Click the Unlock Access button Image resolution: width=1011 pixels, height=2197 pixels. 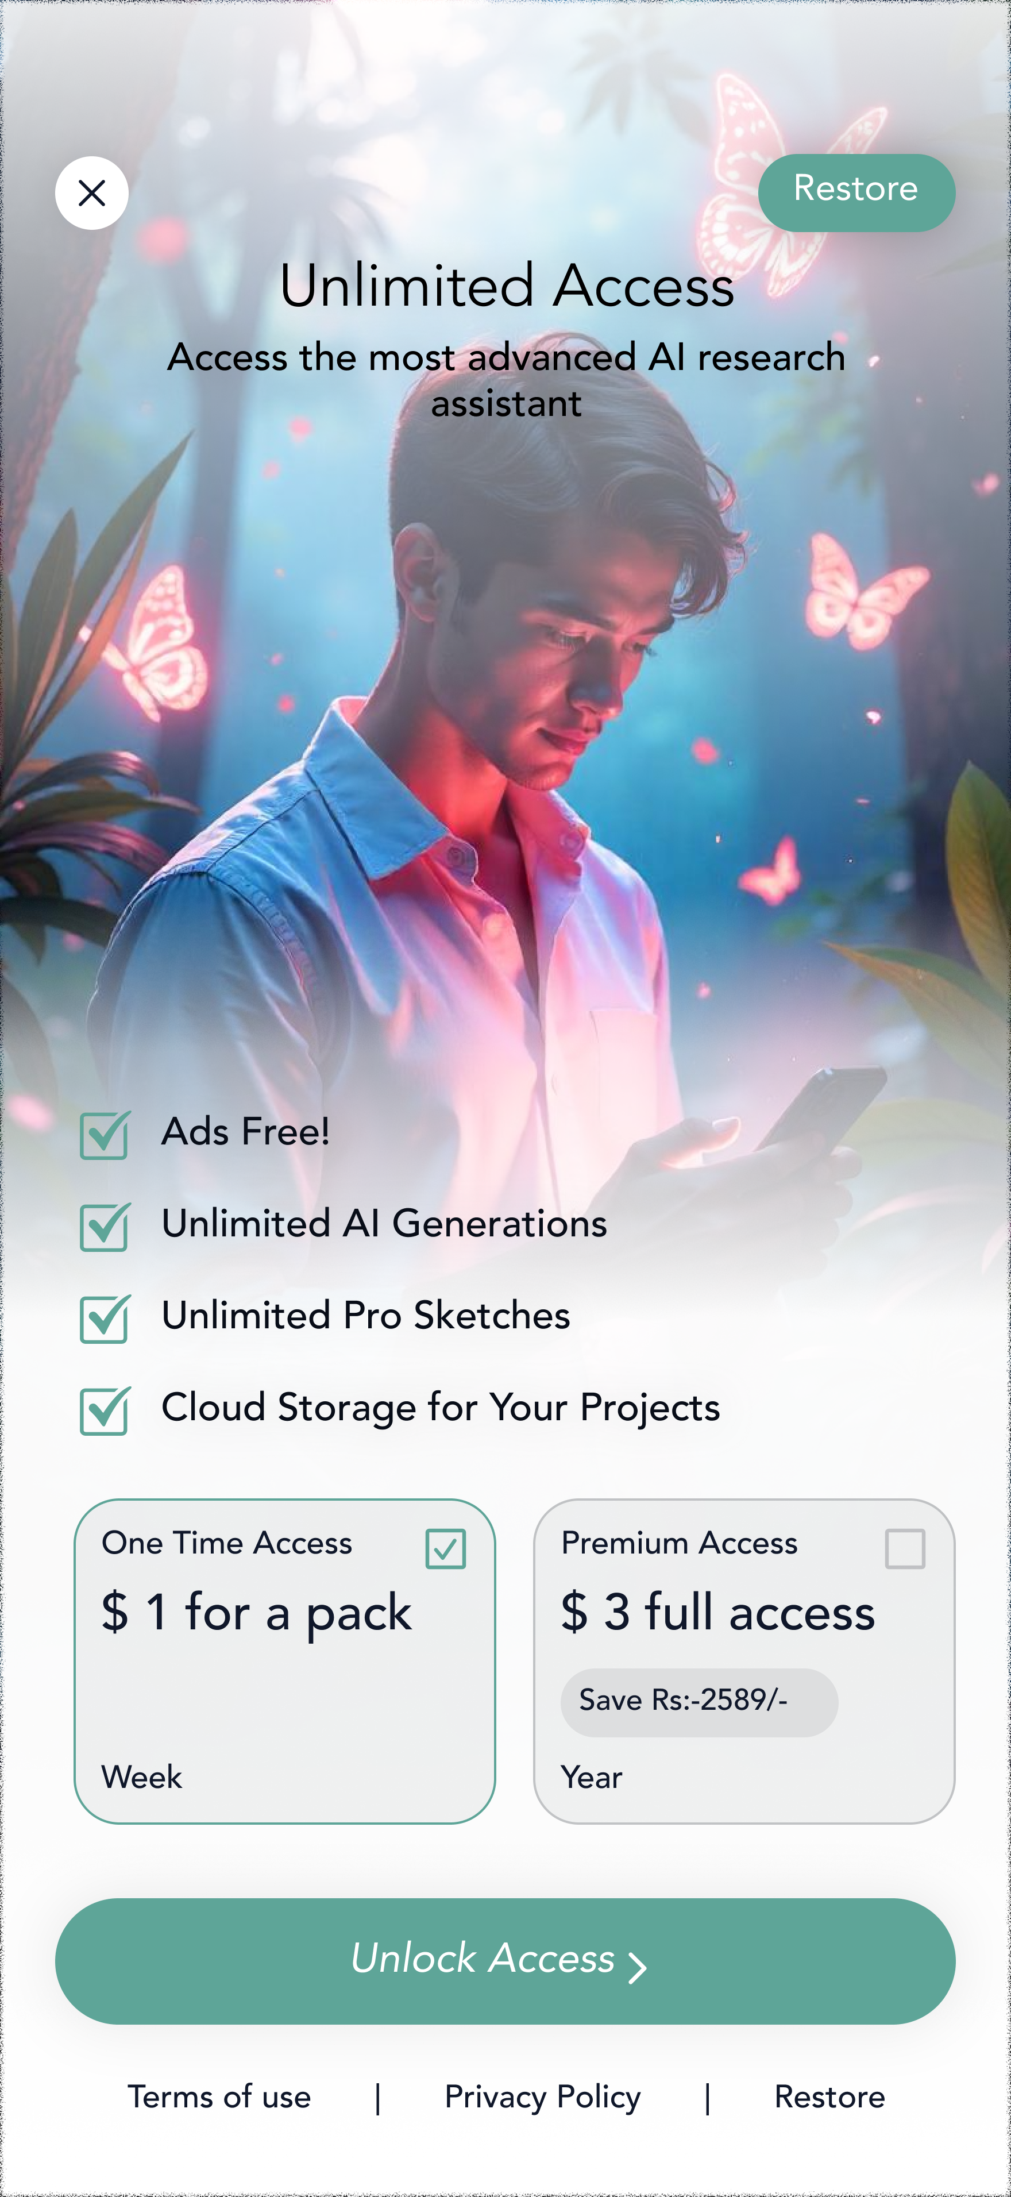point(505,1961)
